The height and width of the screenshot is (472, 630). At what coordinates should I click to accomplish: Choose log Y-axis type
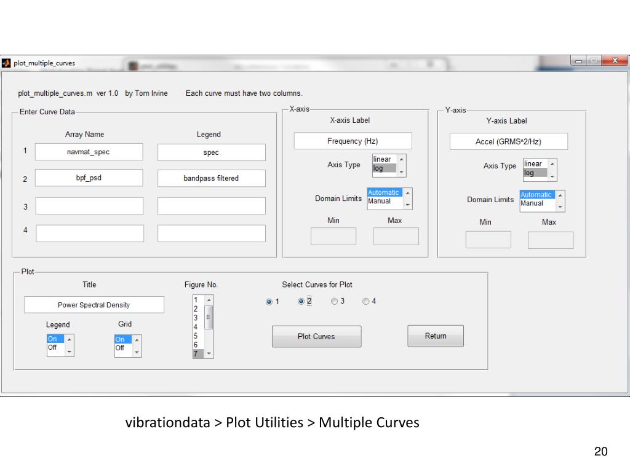(x=535, y=173)
